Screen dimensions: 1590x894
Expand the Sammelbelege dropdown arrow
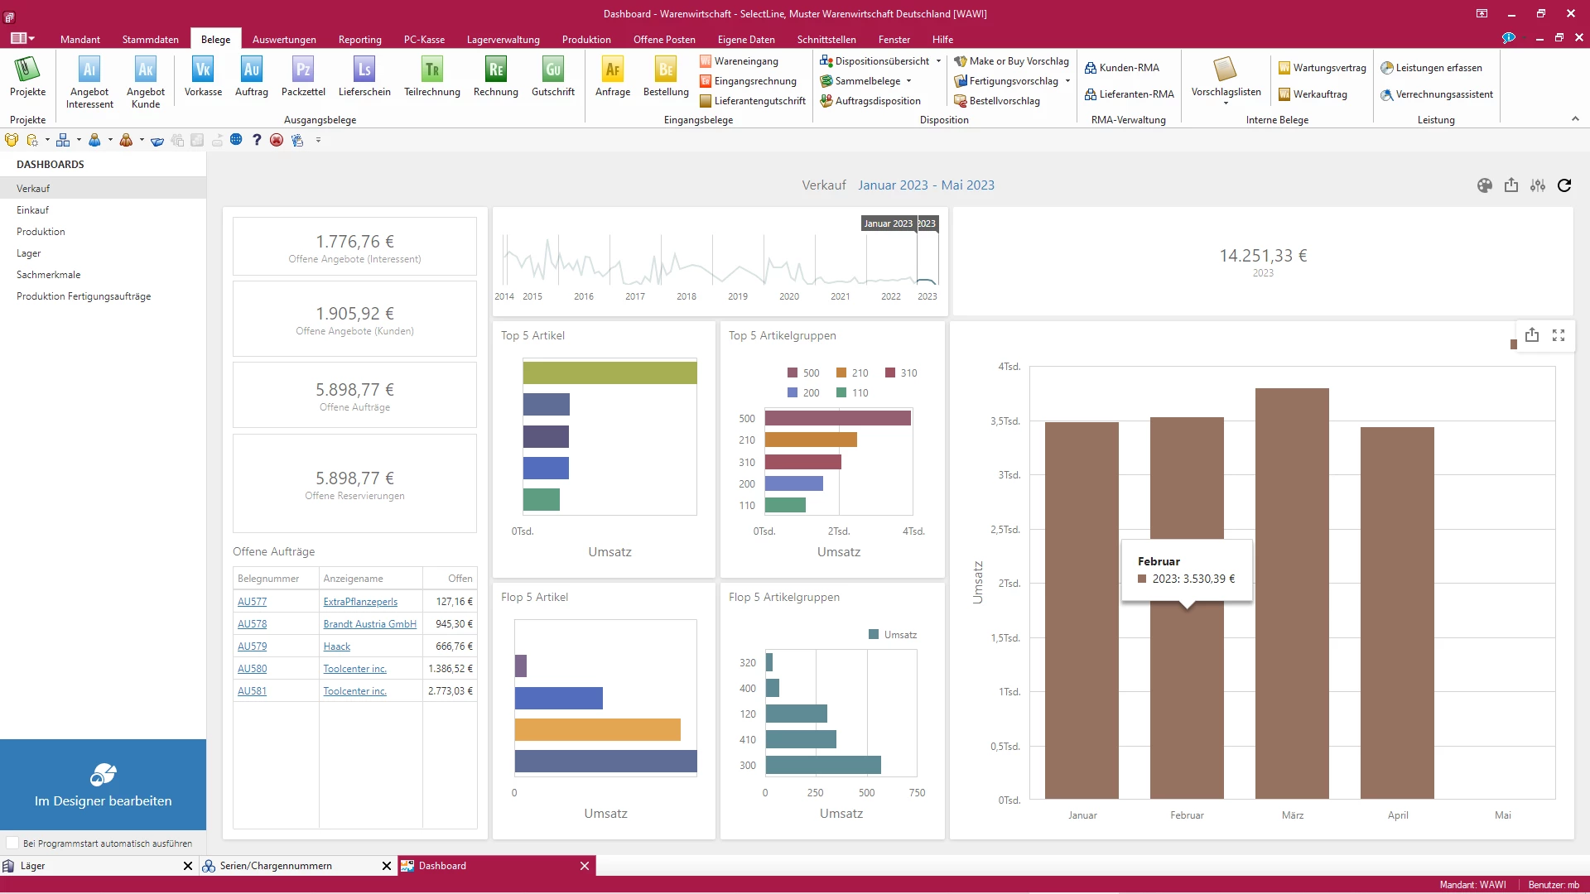pos(908,81)
